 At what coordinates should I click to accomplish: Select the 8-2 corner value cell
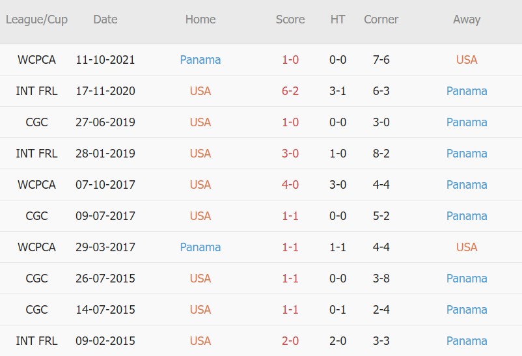pyautogui.click(x=381, y=154)
